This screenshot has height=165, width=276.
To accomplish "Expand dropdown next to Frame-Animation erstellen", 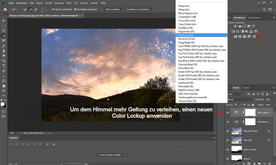I will (x=126, y=155).
